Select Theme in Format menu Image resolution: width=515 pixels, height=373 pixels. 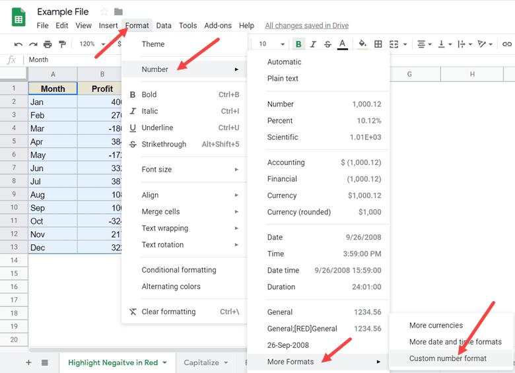tap(184, 44)
